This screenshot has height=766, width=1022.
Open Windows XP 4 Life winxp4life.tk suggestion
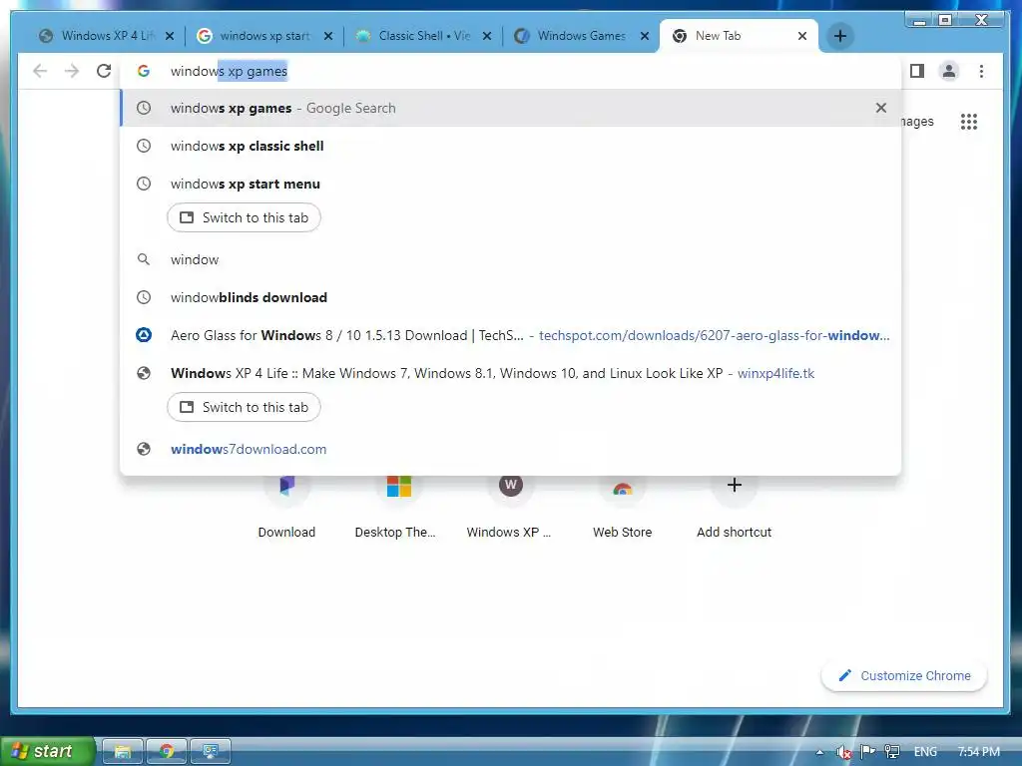click(x=511, y=373)
